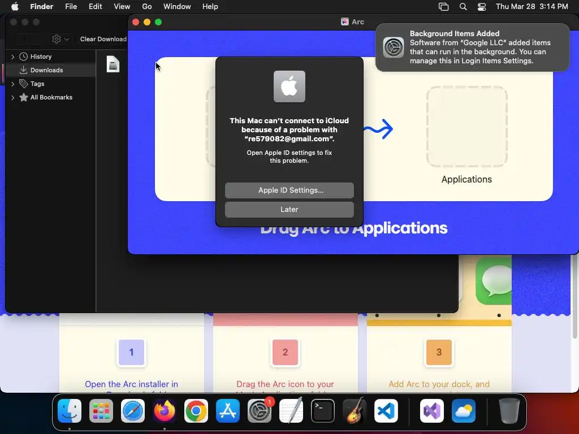
Task: Click the Background Items Added notification
Action: tap(473, 47)
